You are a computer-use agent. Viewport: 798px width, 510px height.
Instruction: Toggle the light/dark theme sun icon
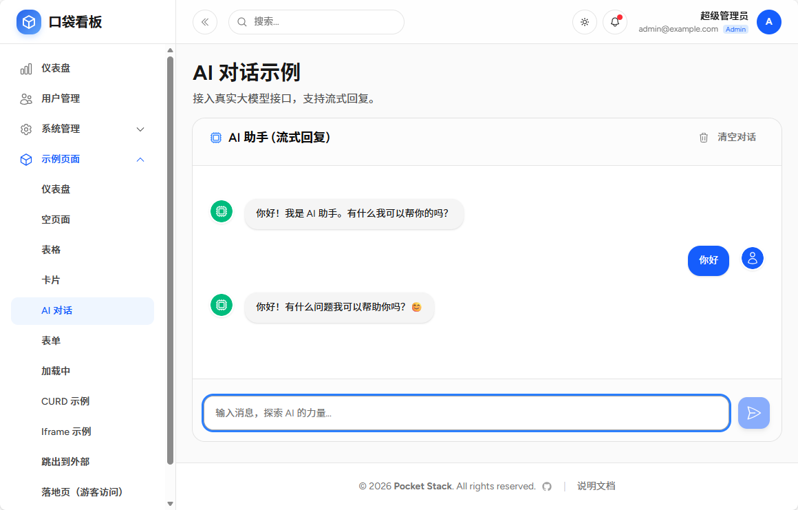[x=584, y=22]
